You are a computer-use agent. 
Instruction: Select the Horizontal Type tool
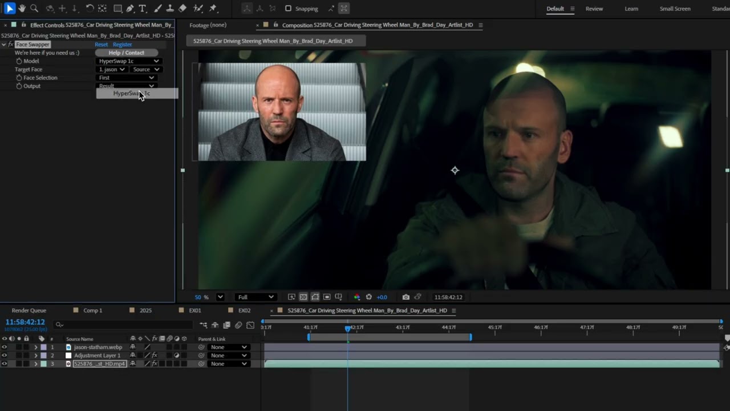point(143,9)
